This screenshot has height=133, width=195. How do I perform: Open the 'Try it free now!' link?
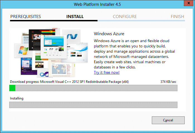(107, 72)
